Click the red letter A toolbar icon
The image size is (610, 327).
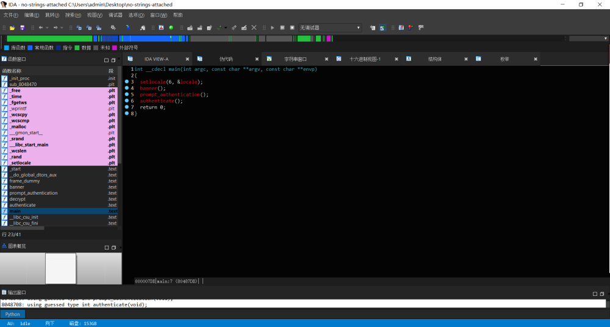pos(161,27)
